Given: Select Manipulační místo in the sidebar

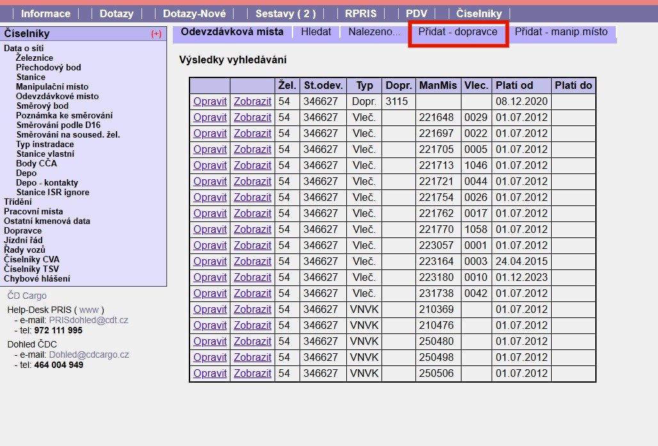Looking at the screenshot, I should click(52, 86).
